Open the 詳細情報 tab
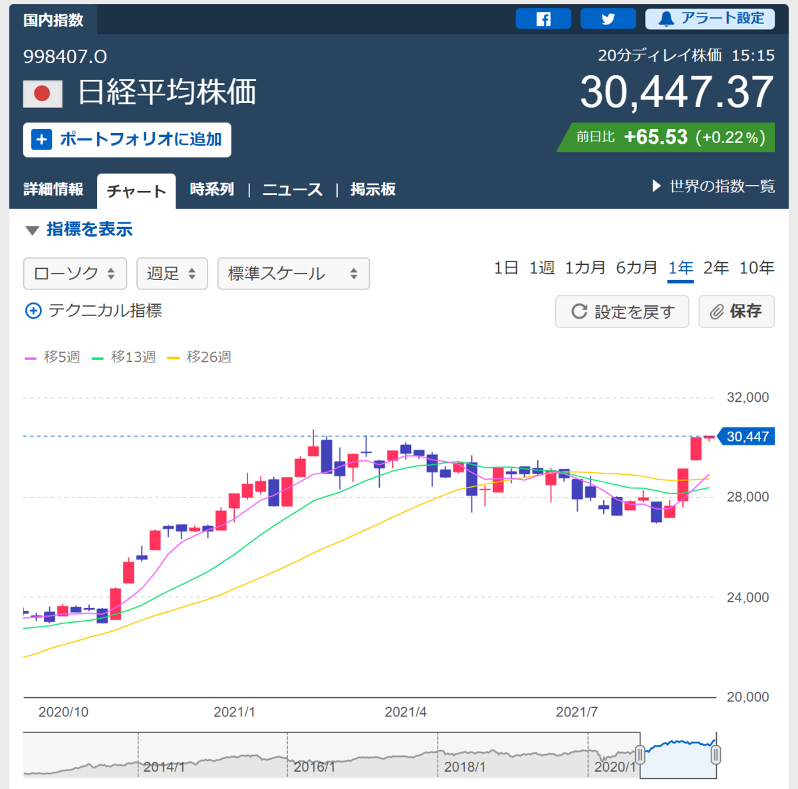798x789 pixels. click(53, 190)
